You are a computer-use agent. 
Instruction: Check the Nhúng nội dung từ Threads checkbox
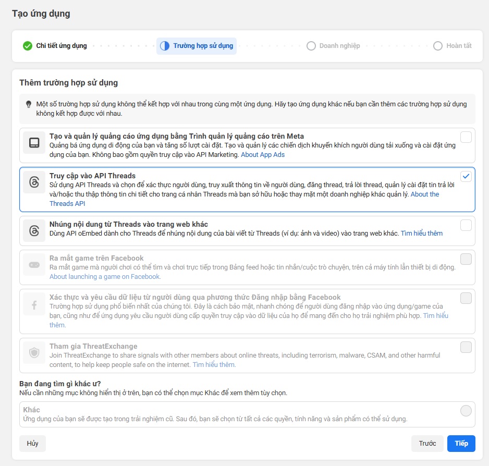[466, 225]
